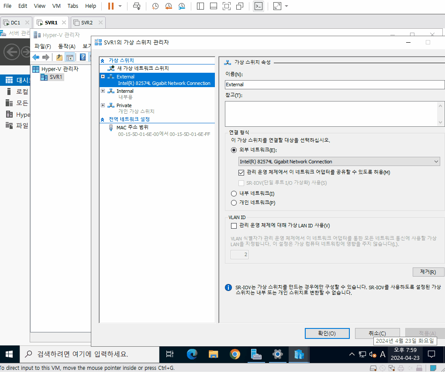
Task: Open VMware File menu
Action: click(7, 6)
